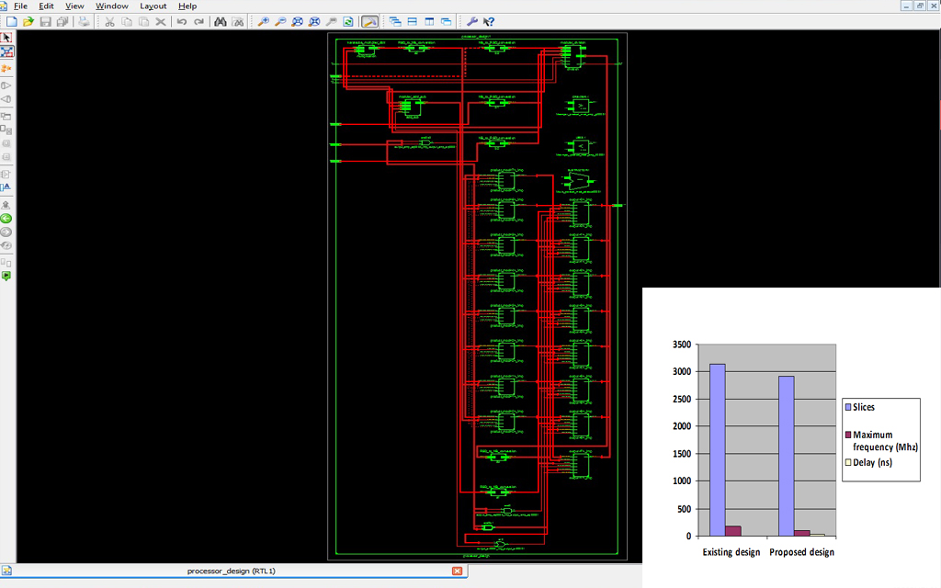Toggle the highlighted schematic mode icon in left toolbar
The width and height of the screenshot is (941, 588).
[x=6, y=52]
